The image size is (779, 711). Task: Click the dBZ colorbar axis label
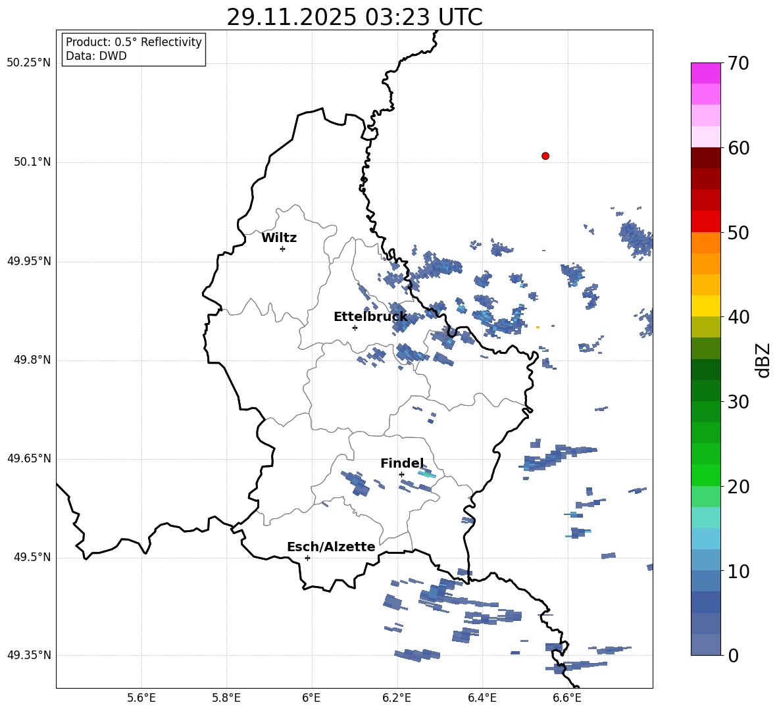tap(763, 360)
